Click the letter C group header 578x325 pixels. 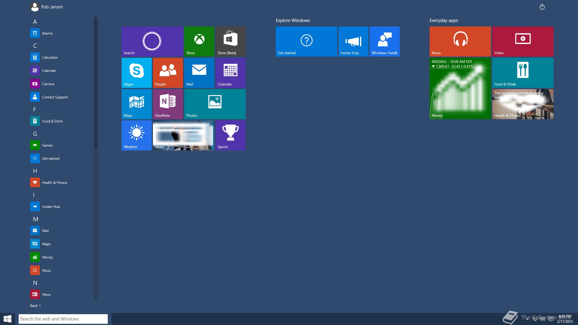35,46
